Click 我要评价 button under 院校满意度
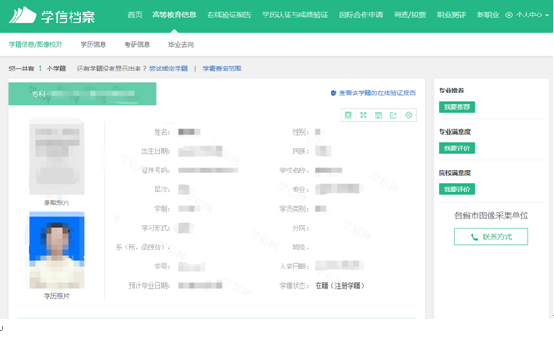Image resolution: width=554 pixels, height=340 pixels. pyautogui.click(x=457, y=190)
